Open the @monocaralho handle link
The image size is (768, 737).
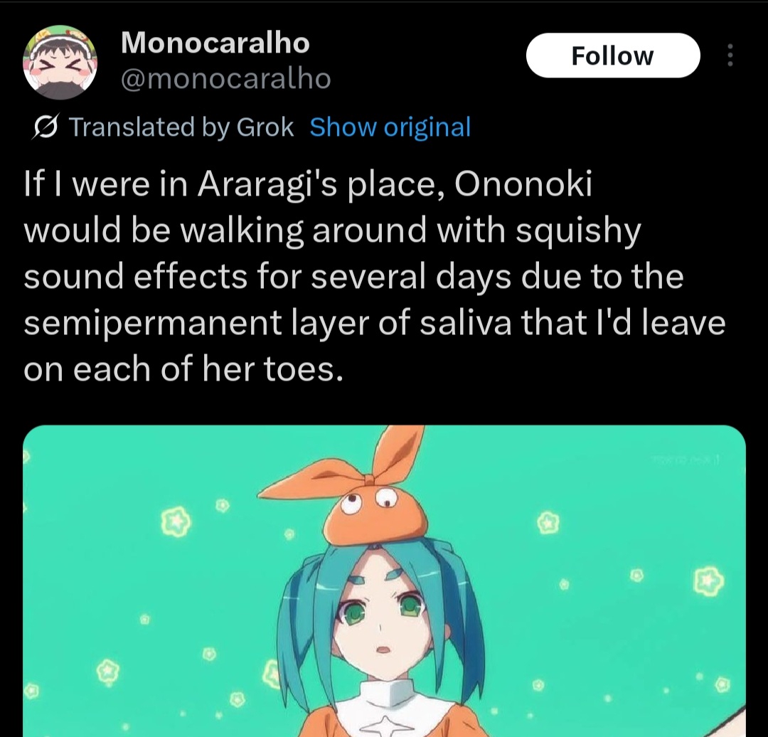tap(226, 79)
